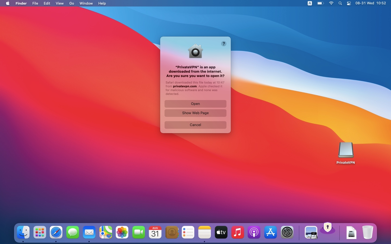Toggle Control Center in menu bar
391x244 pixels.
coord(349,3)
